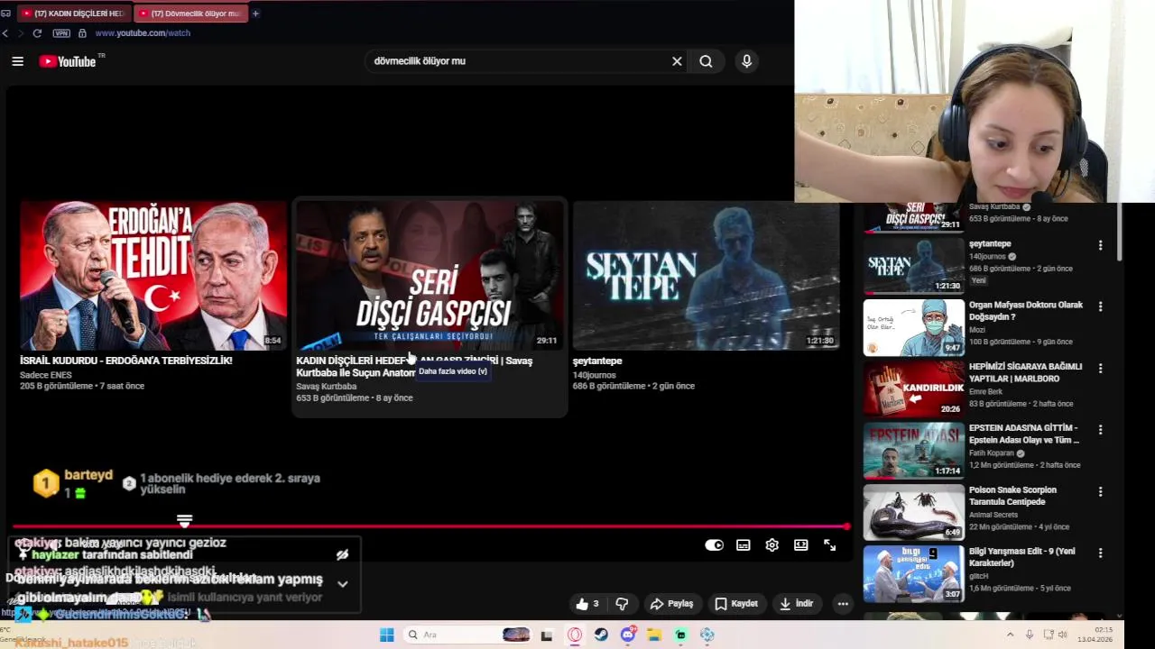
Task: Open '140journos' channel under end screen video
Action: pyautogui.click(x=594, y=375)
